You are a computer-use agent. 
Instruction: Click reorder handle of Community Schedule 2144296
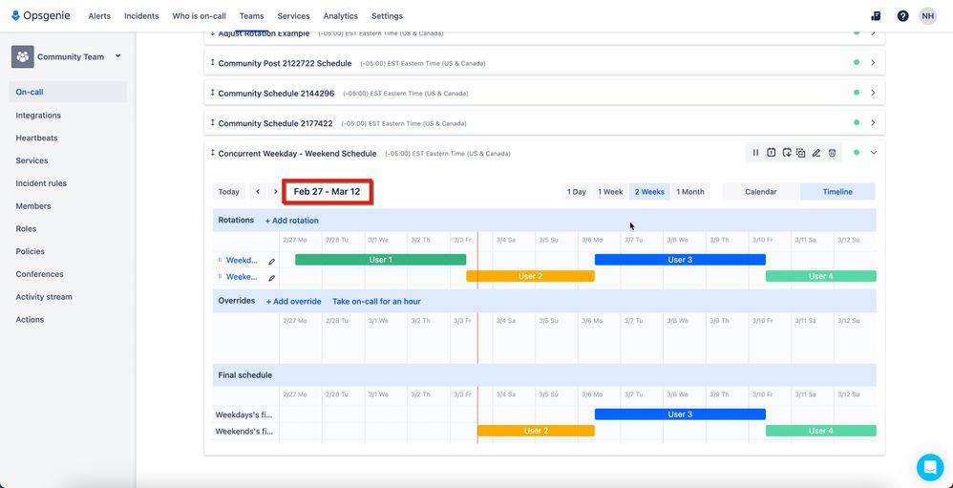tap(213, 93)
